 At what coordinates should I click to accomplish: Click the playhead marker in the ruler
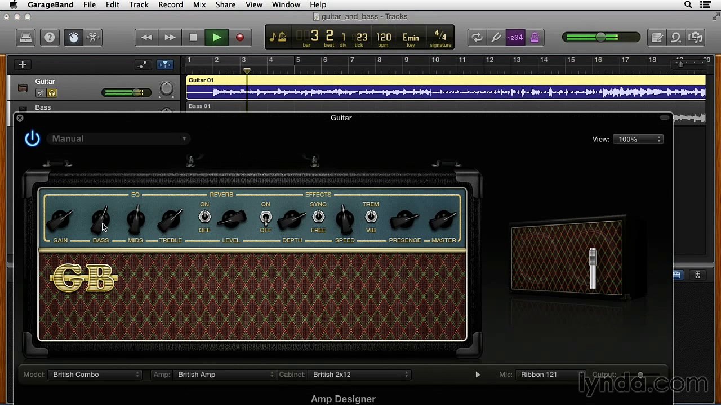click(247, 71)
